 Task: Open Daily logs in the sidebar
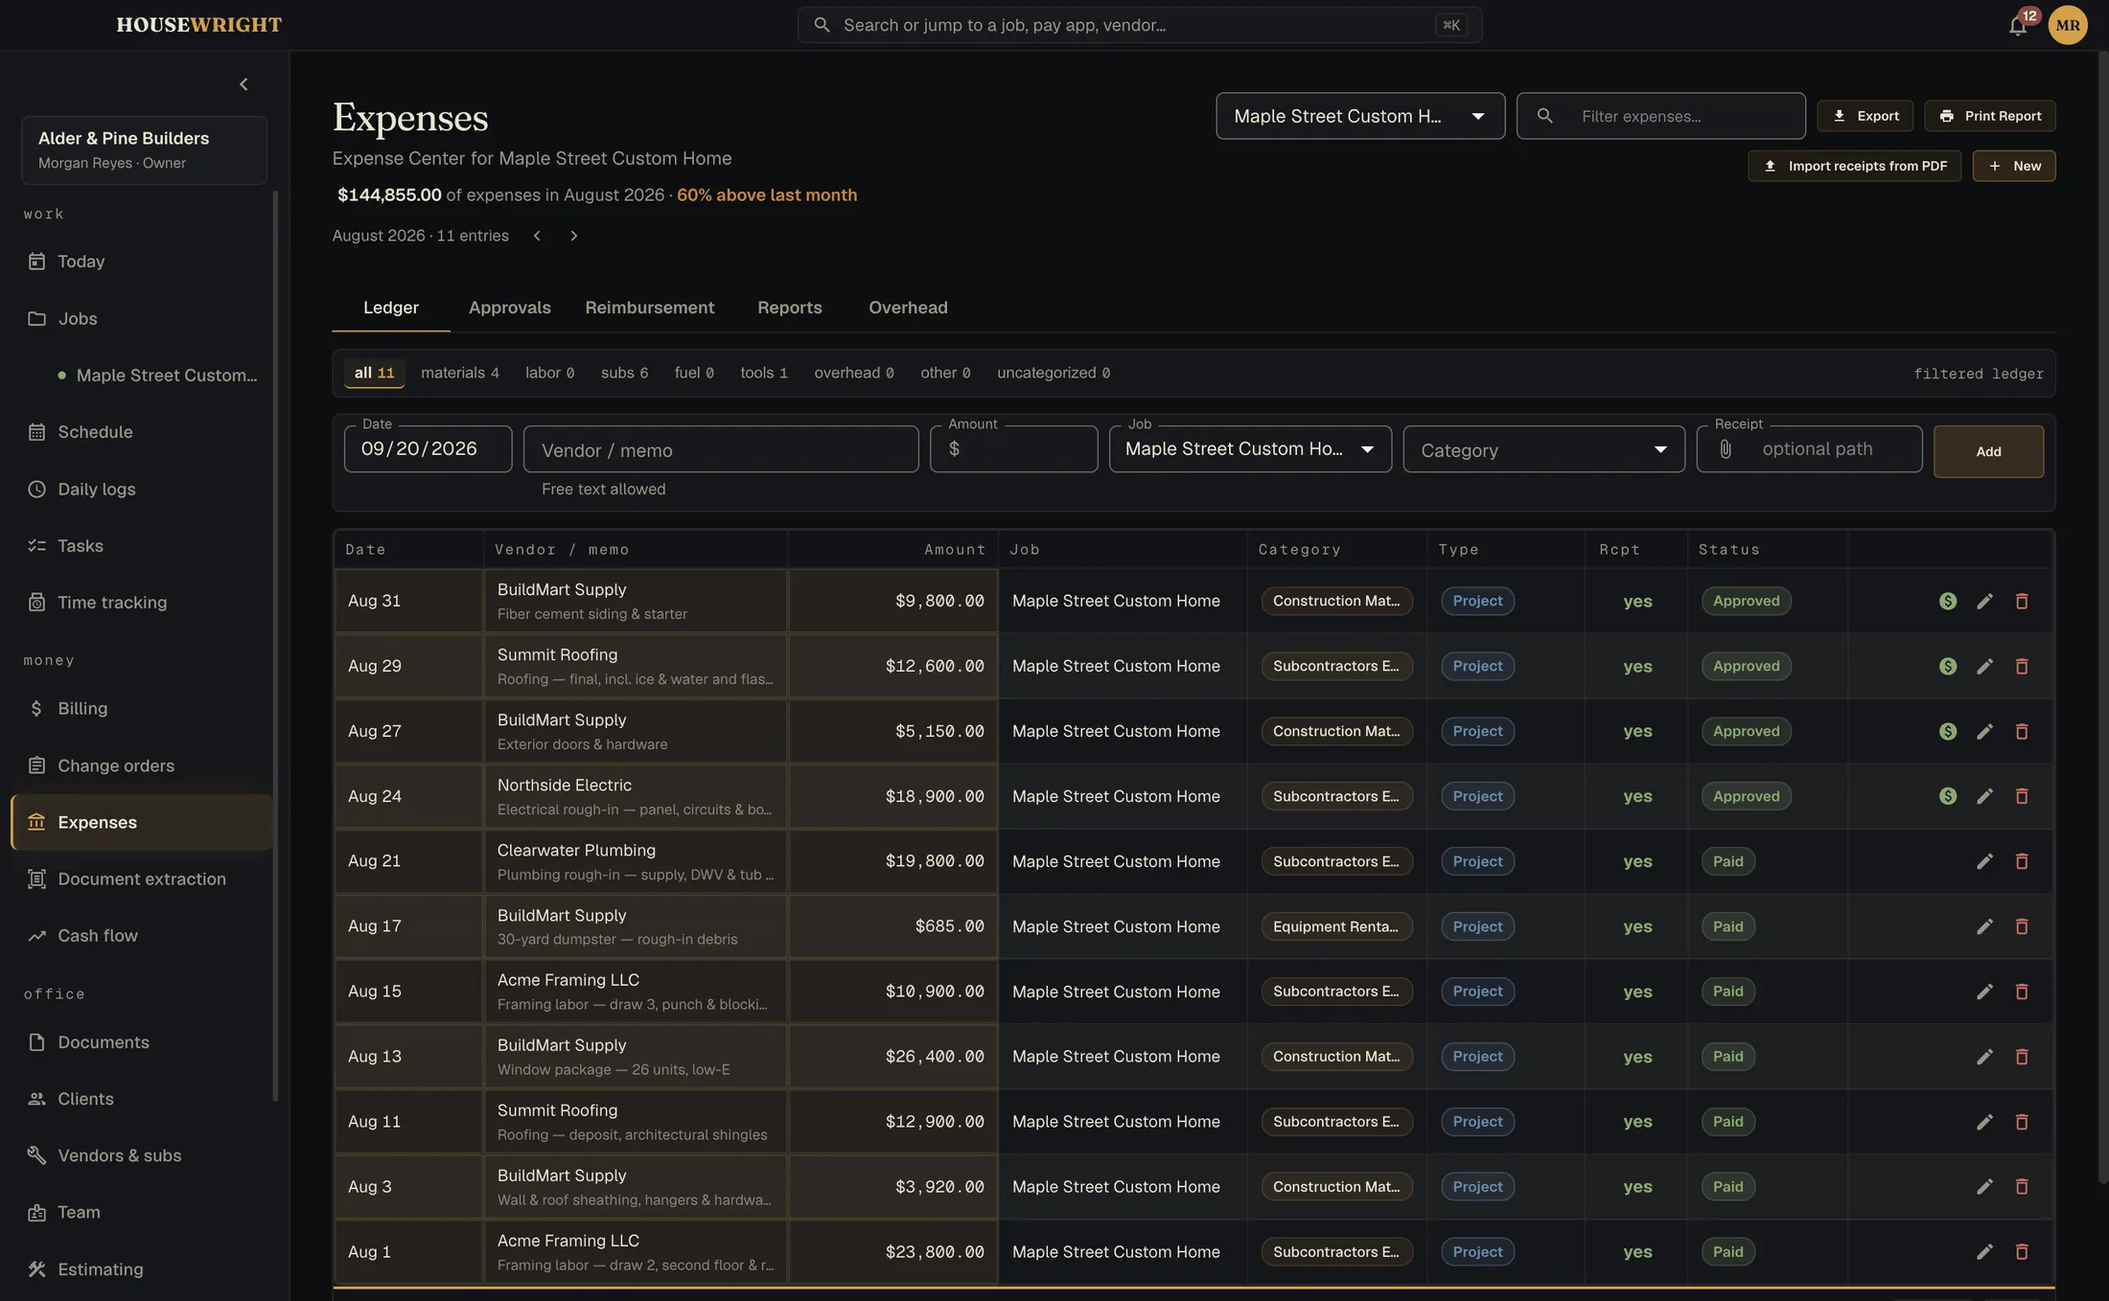point(142,489)
